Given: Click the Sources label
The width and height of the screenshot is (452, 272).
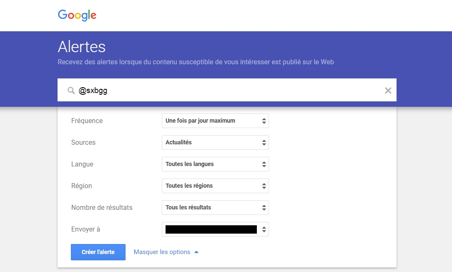Looking at the screenshot, I should point(83,143).
